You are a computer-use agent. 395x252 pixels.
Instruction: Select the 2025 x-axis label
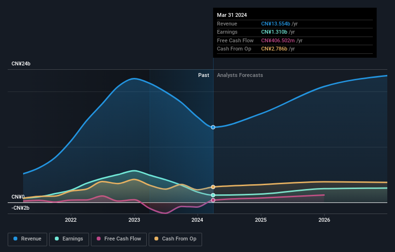261,220
